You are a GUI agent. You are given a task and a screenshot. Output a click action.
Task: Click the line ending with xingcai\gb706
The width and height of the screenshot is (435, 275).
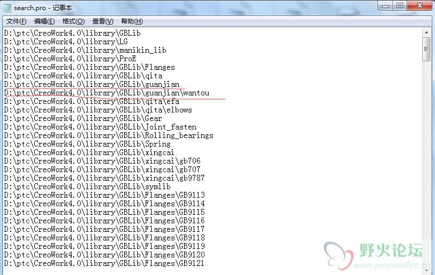click(102, 161)
